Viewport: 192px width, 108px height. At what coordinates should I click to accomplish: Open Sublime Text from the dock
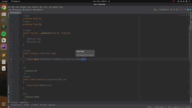[4, 55]
